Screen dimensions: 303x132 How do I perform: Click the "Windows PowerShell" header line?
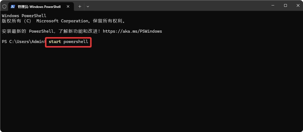pos(24,16)
